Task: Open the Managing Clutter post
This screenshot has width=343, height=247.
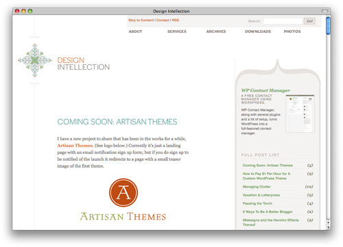Action: pyautogui.click(x=257, y=187)
